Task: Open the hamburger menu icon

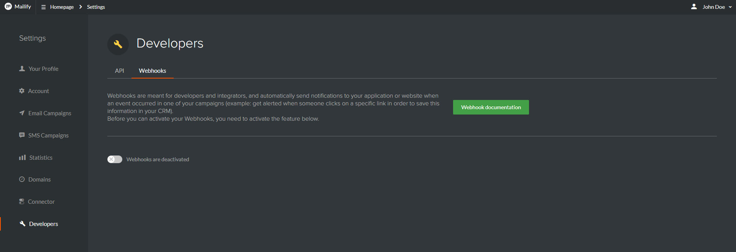Action: click(x=43, y=7)
